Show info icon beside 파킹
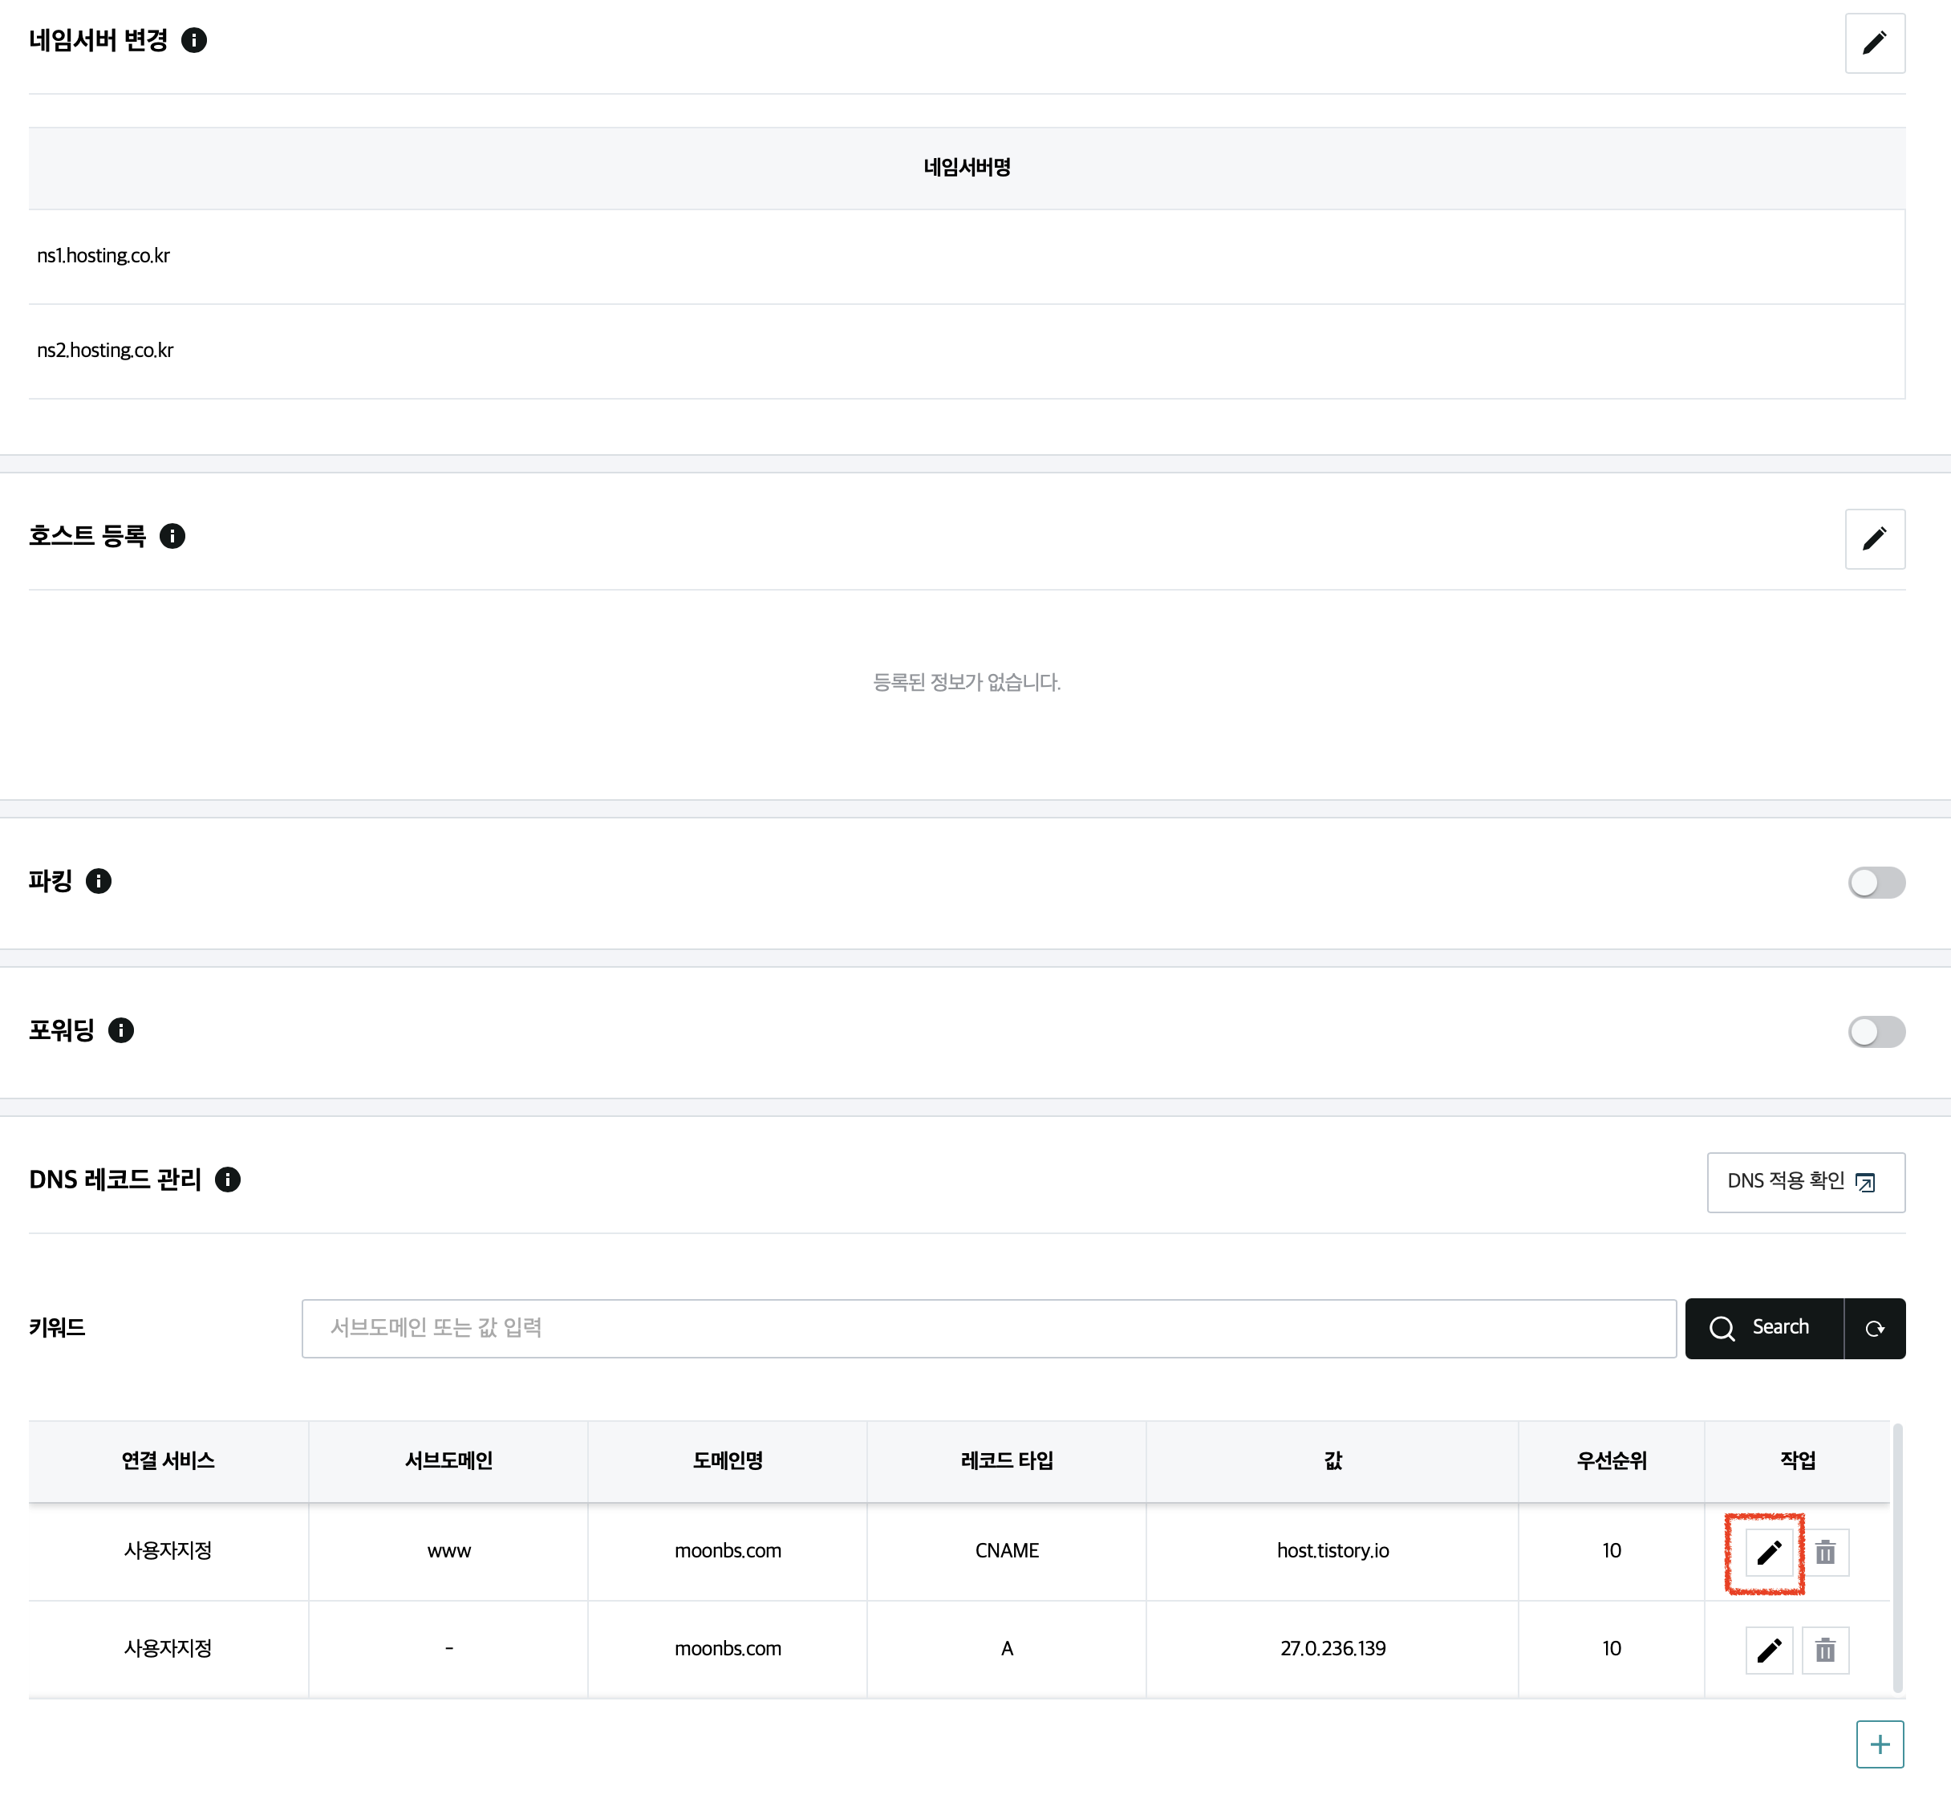The image size is (1951, 1807). click(x=99, y=881)
